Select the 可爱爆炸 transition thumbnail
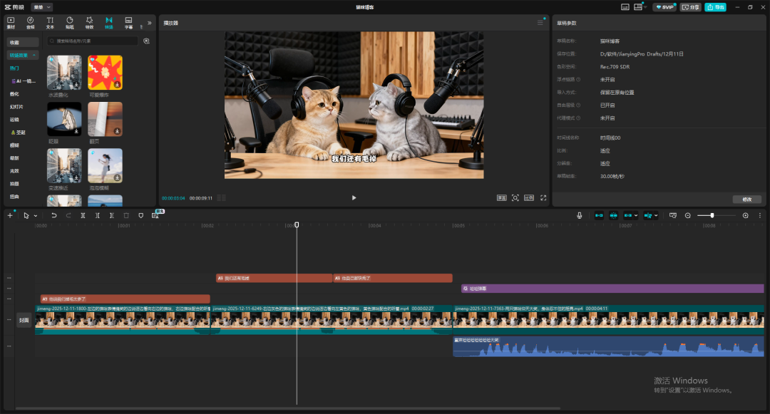 [105, 73]
